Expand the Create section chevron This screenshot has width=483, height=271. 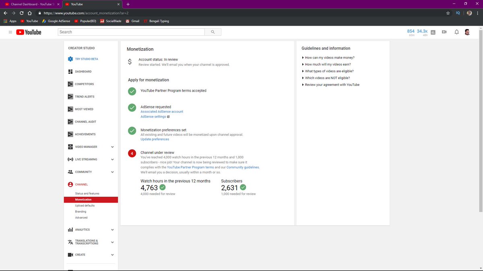coord(112,255)
